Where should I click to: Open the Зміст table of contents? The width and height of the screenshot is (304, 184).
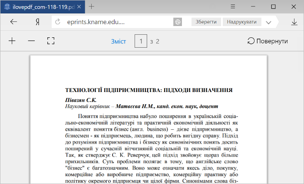(119, 41)
